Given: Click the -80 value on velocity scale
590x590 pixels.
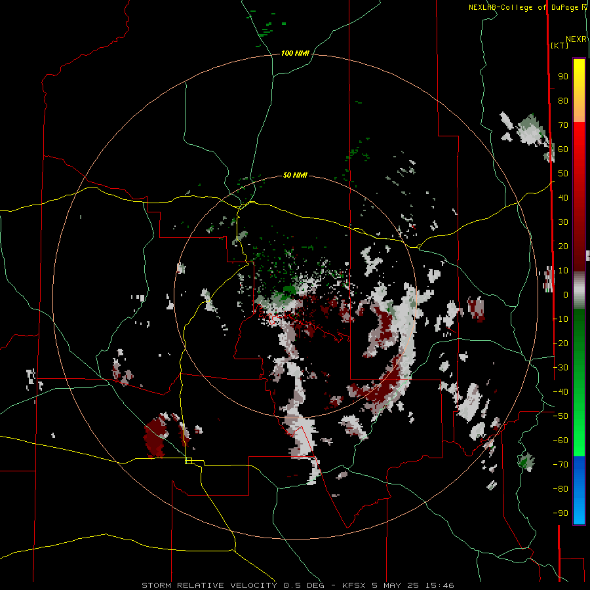Looking at the screenshot, I should (560, 489).
